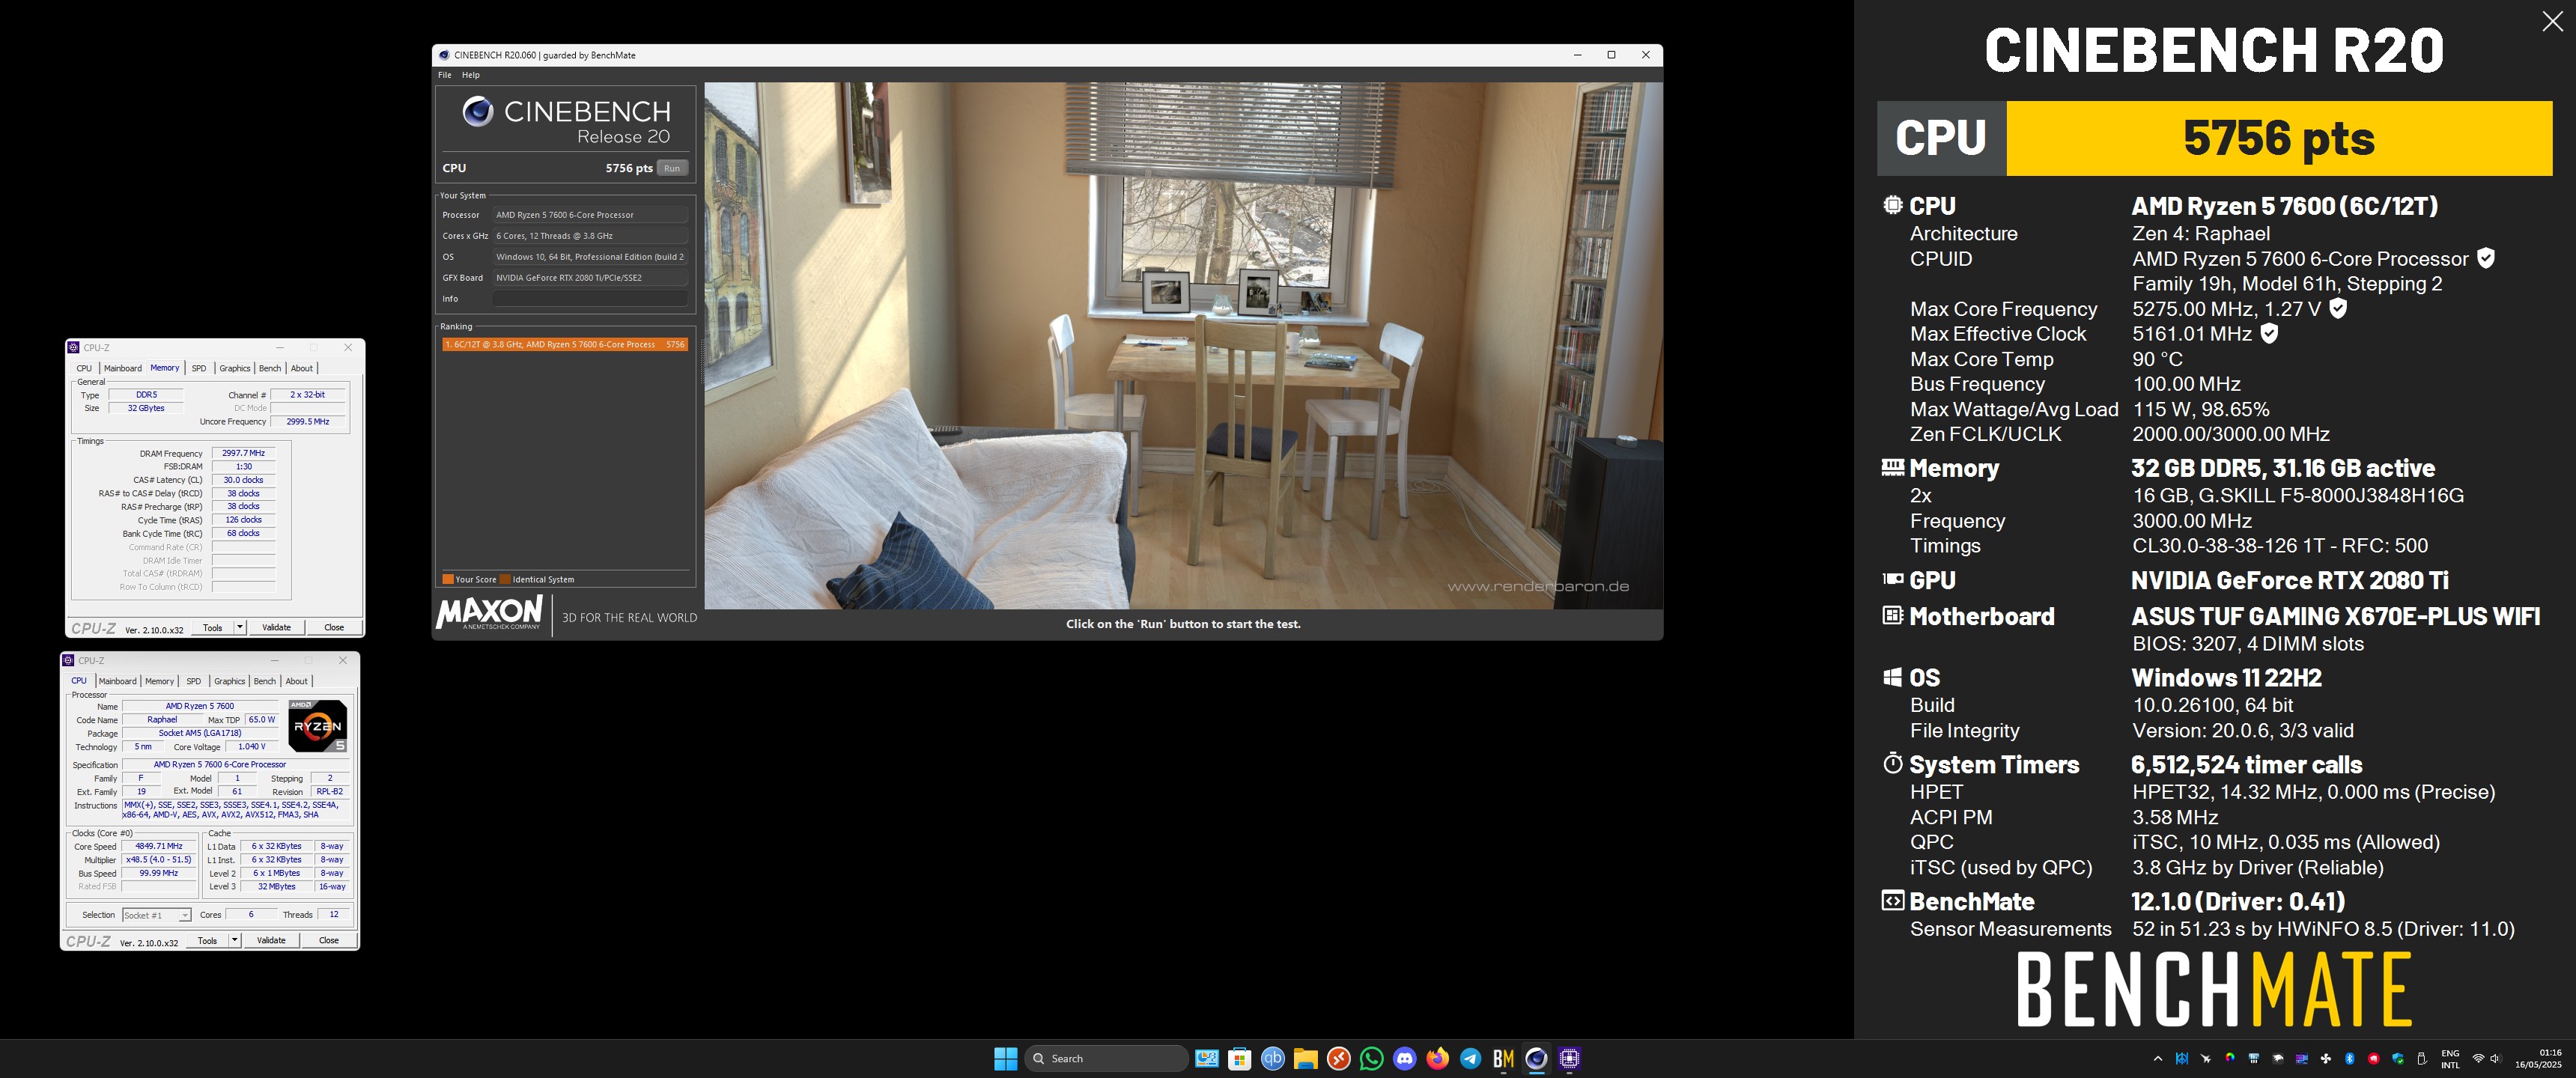Click the BenchMate code-bracket icon
The image size is (2576, 1078).
1892,900
